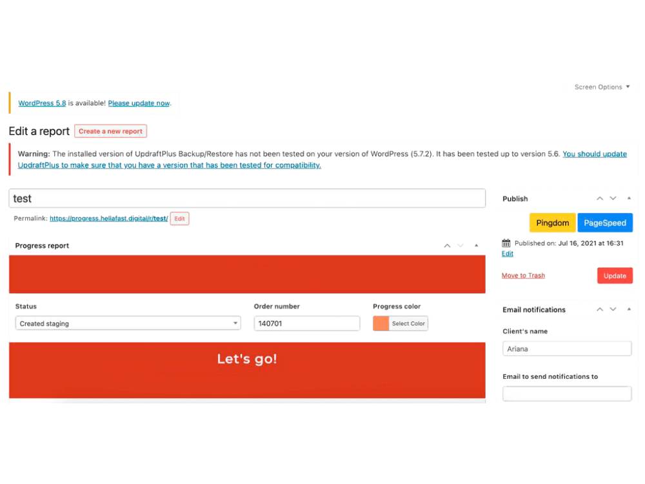Move the report to Trash
The width and height of the screenshot is (645, 484).
[x=523, y=276]
